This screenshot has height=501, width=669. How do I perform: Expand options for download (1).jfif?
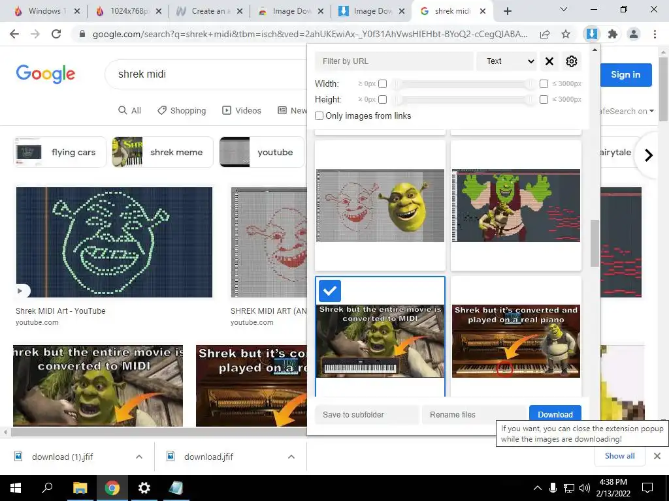(139, 457)
